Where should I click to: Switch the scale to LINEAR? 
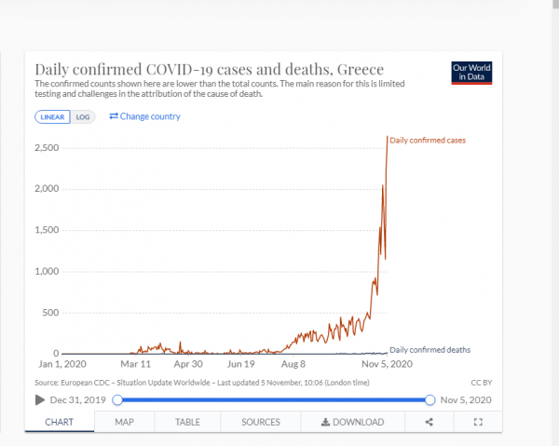(x=52, y=117)
